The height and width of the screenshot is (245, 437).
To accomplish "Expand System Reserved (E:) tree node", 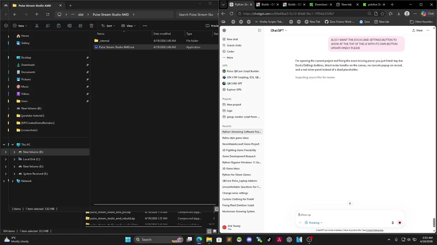I will (14, 174).
